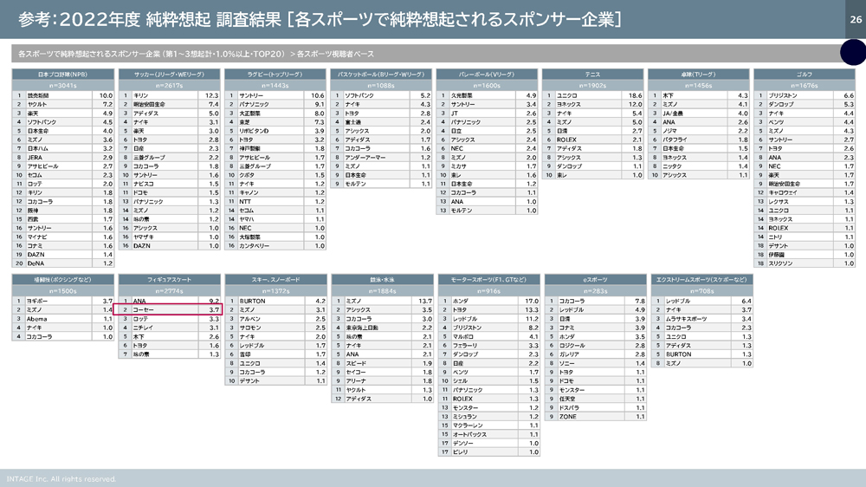Select ヤクルト in the NPB table

(x=37, y=105)
